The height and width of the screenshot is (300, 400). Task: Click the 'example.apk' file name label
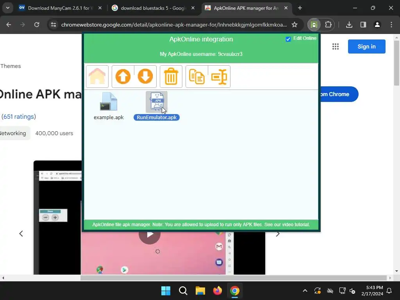109,117
